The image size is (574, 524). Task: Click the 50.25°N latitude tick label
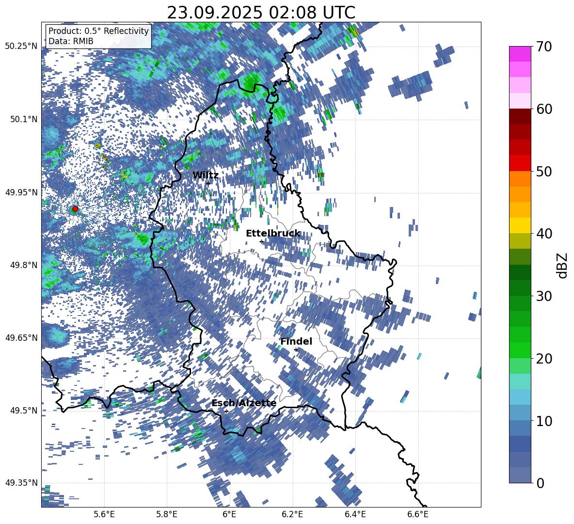point(21,47)
